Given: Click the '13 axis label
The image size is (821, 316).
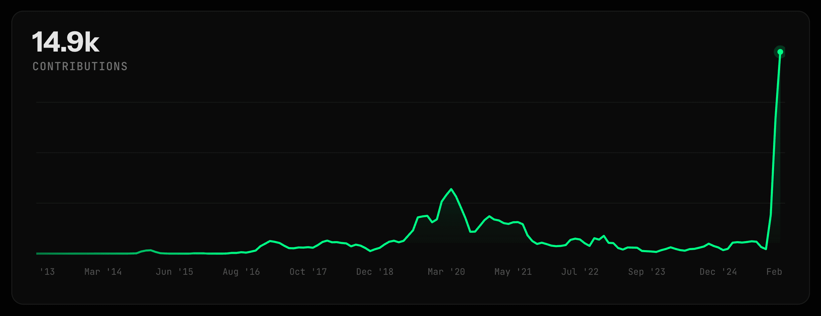Looking at the screenshot, I should tap(47, 272).
